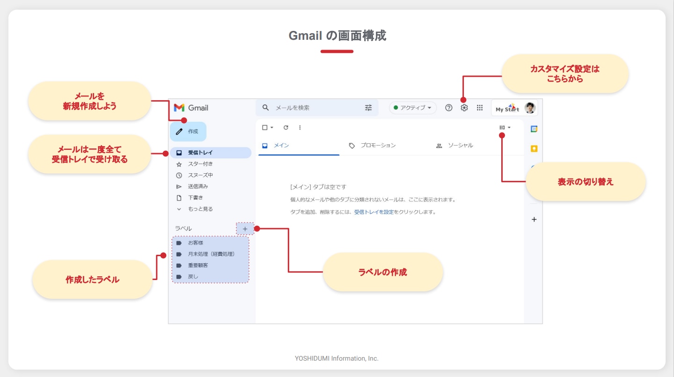Open the dropdown arrow beside select-all checkbox

(272, 127)
